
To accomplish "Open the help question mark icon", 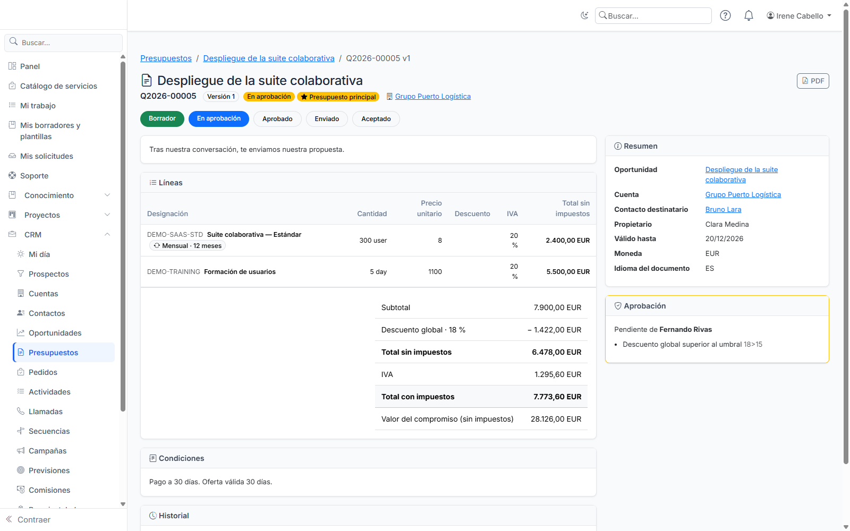I will [x=725, y=15].
